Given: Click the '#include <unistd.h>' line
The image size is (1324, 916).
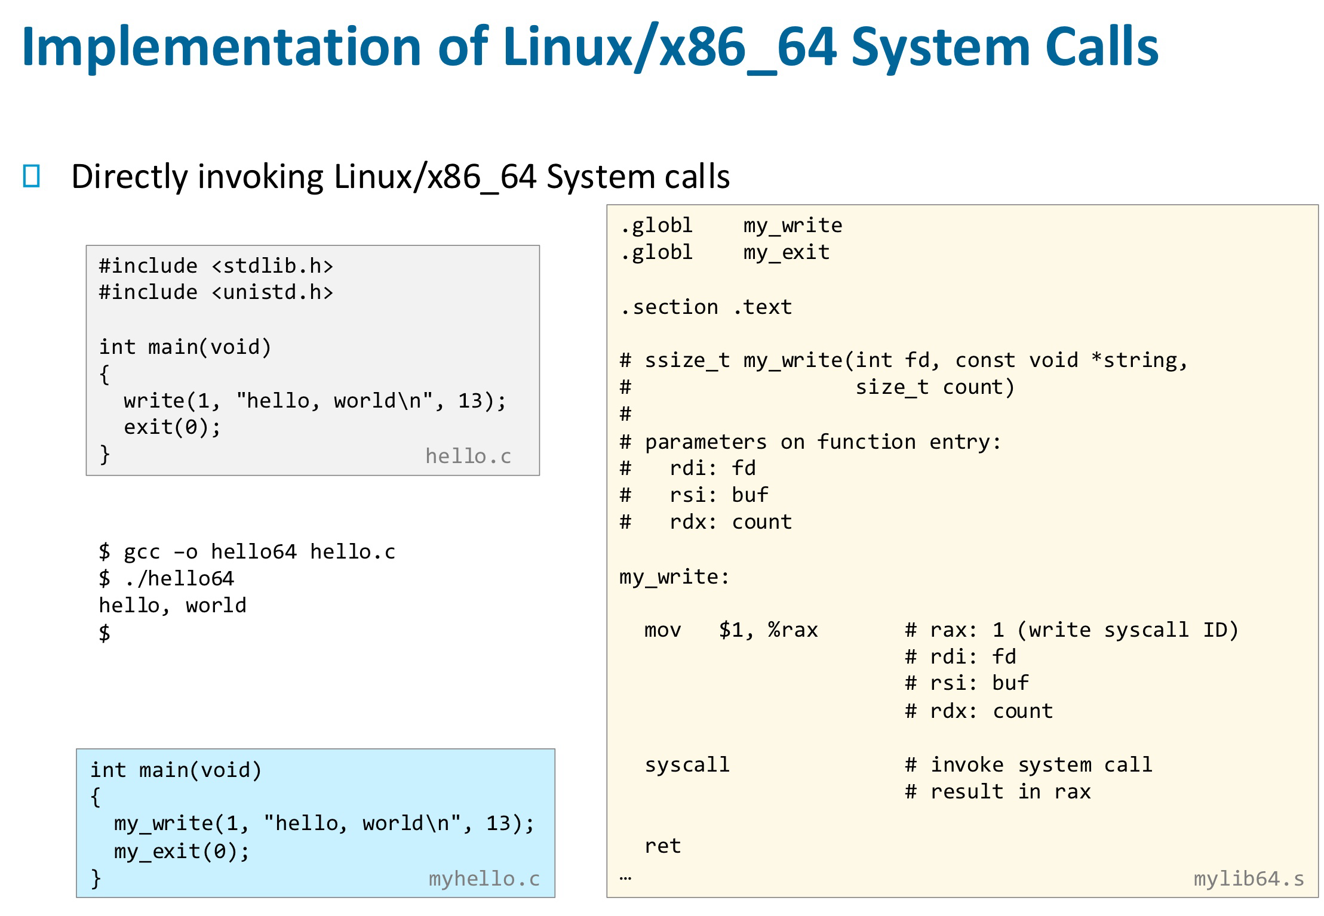Looking at the screenshot, I should (x=216, y=292).
